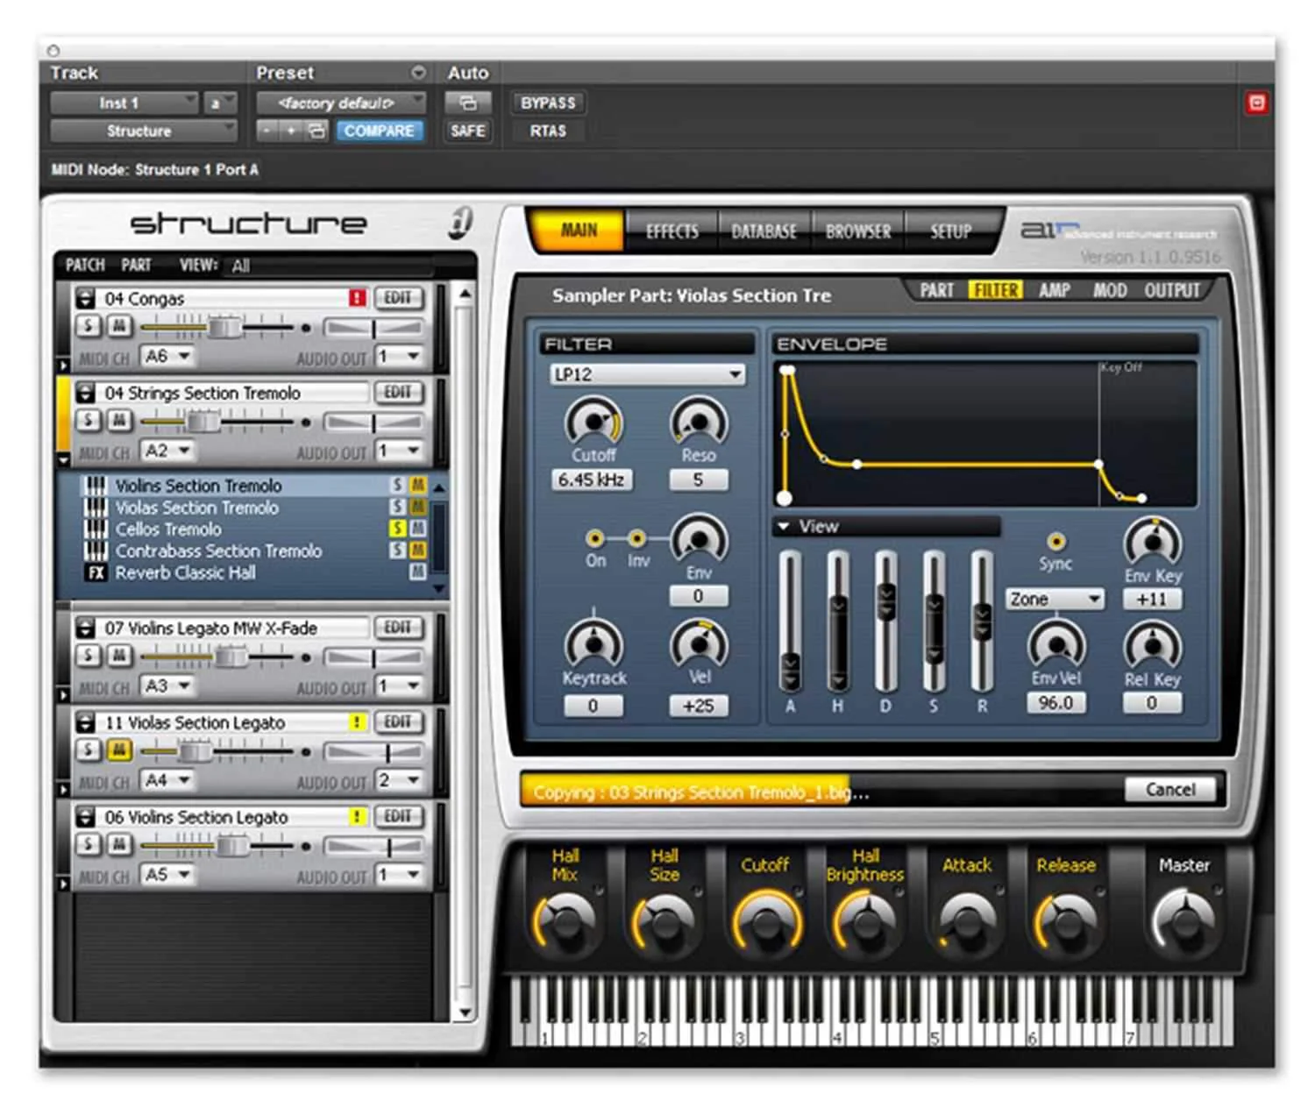Toggle solo on the Cellos Tremolo part
The image size is (1315, 1108).
tap(398, 529)
